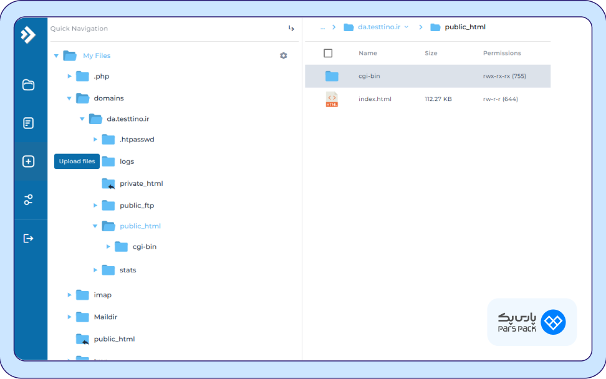Click the bottom public_html shortcut folder icon
The height and width of the screenshot is (379, 606).
pyautogui.click(x=82, y=339)
